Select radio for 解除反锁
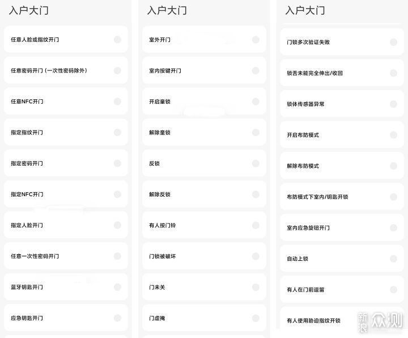 [256, 195]
